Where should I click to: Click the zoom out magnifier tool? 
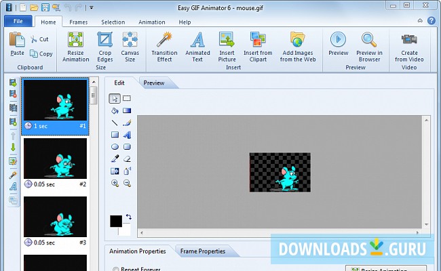tap(127, 184)
